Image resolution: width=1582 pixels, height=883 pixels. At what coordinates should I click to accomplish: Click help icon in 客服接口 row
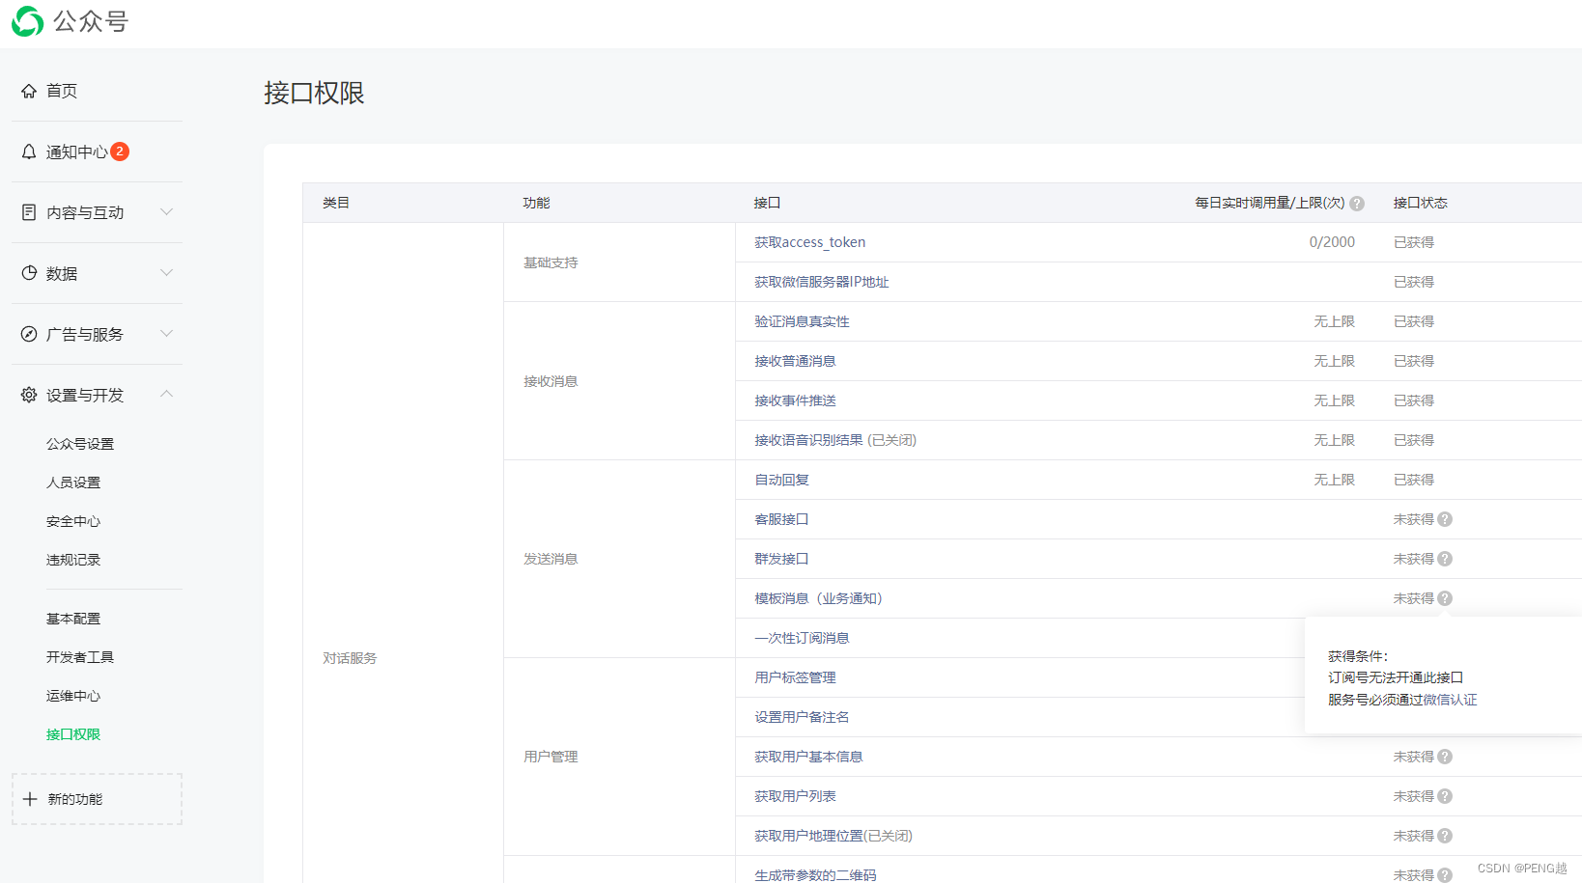(x=1445, y=519)
